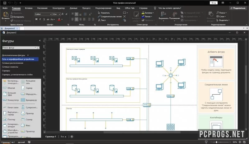Select the Текст text tool
249x144 pixels.
(102, 20)
